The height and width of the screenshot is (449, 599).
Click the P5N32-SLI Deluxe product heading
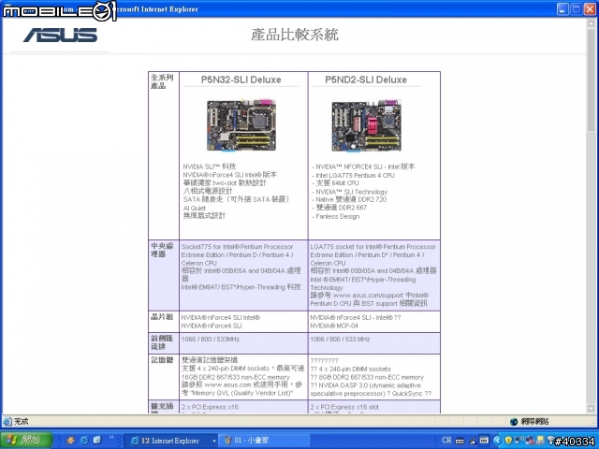[241, 80]
